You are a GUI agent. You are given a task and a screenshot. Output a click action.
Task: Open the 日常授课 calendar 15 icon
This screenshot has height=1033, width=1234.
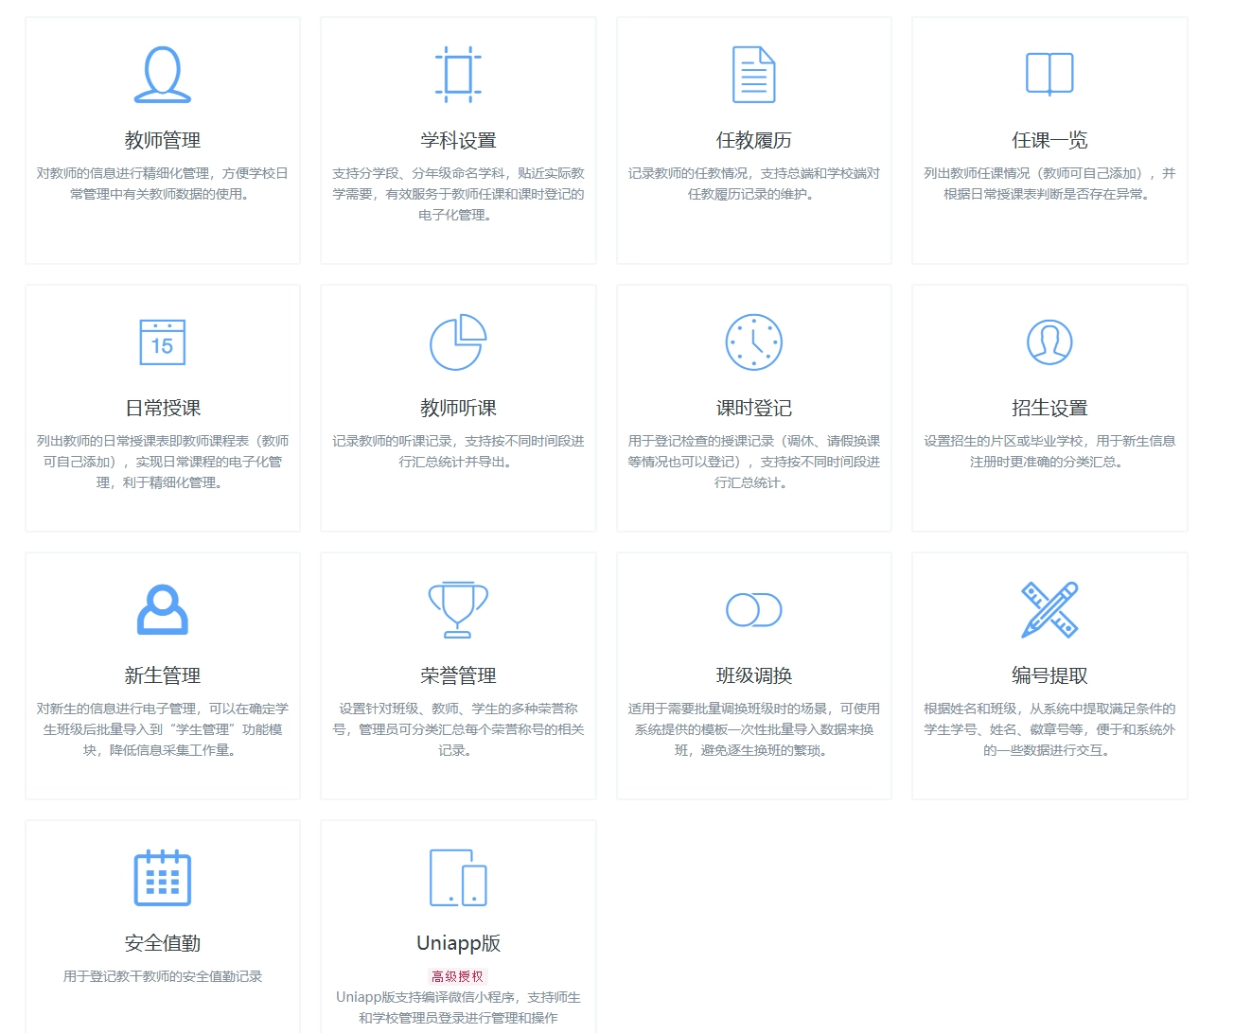coord(163,341)
